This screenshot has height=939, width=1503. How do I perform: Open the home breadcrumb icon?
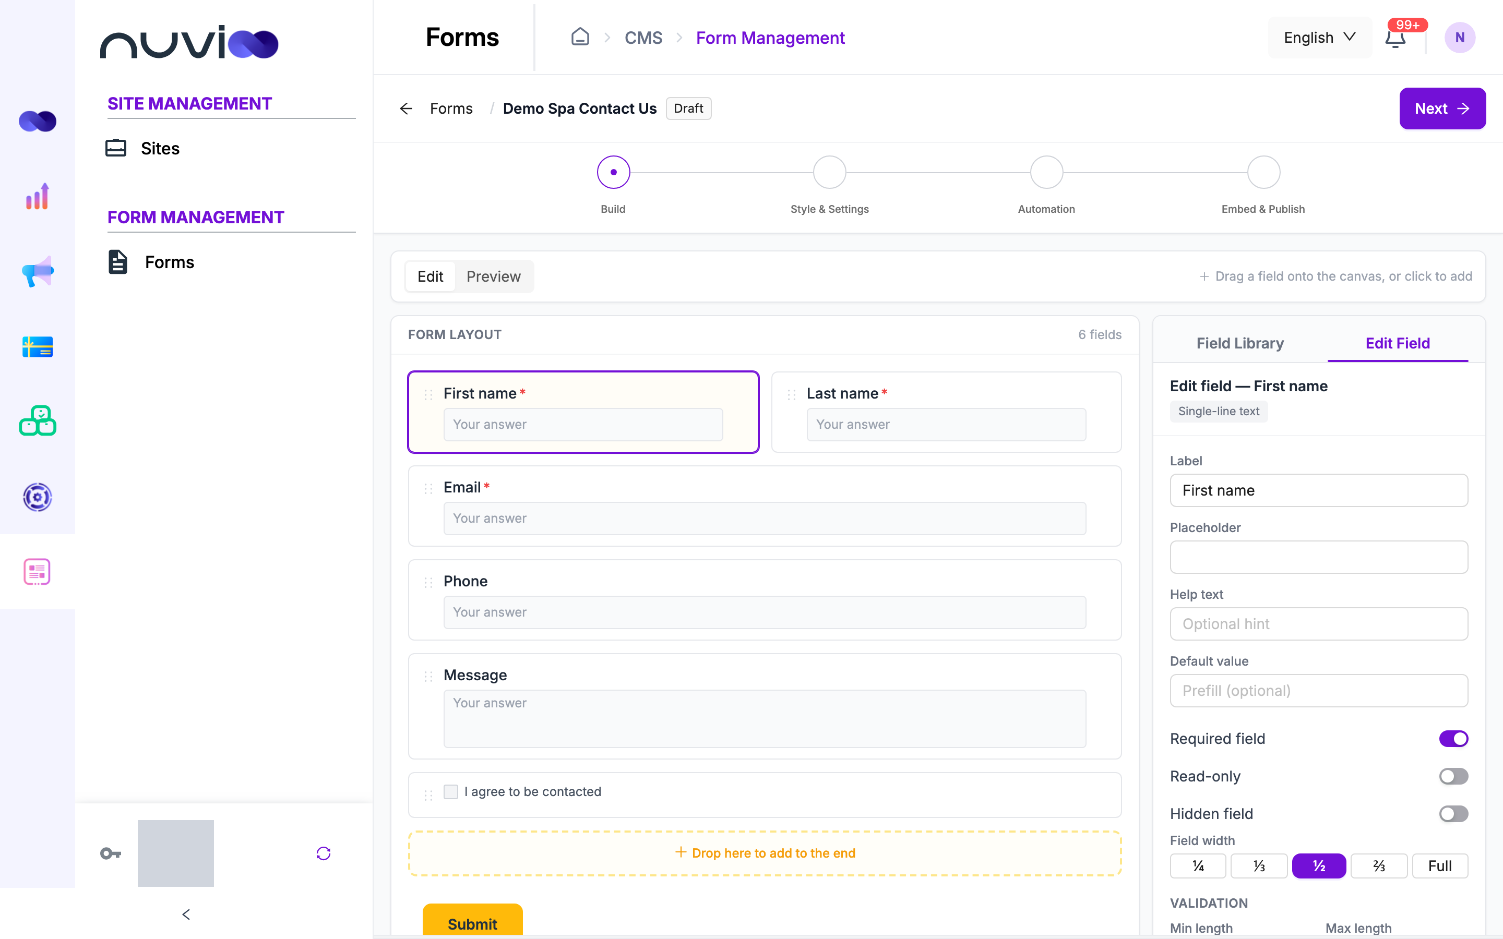tap(580, 37)
